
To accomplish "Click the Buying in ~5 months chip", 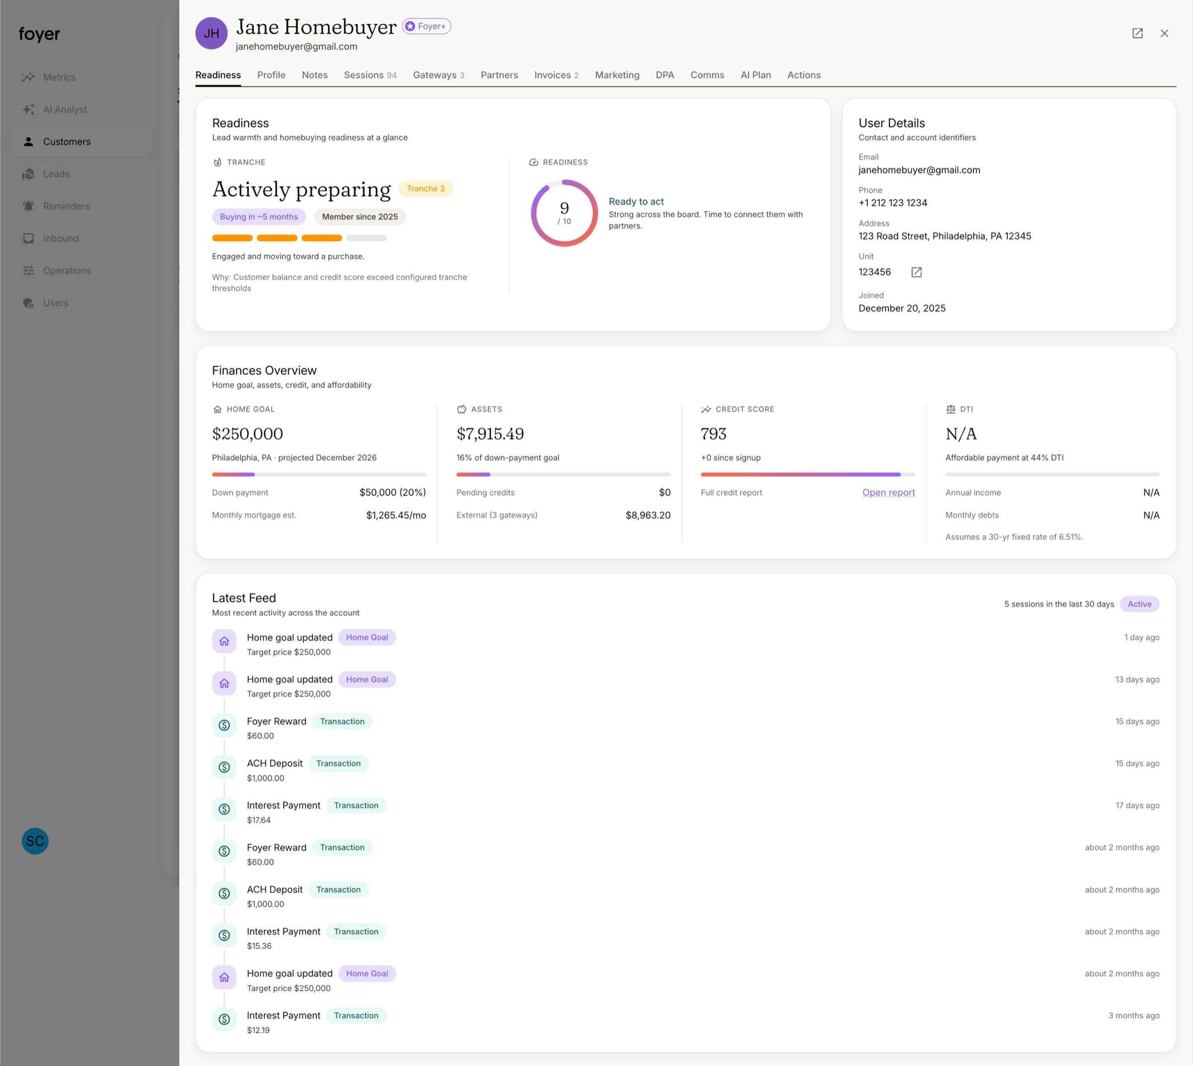I will (258, 217).
